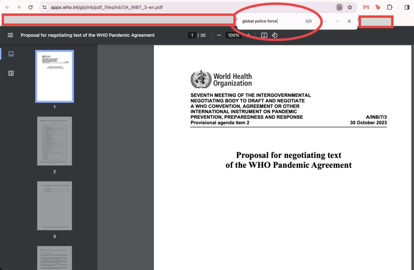The height and width of the screenshot is (270, 414).
Task: Click the URL address bar text
Action: point(107,7)
